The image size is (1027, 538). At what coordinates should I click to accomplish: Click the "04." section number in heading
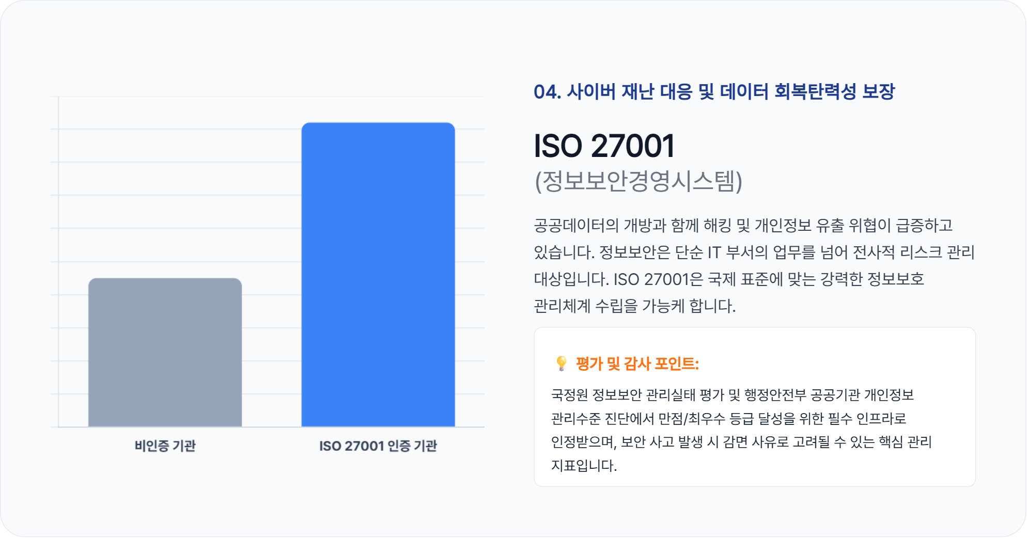pos(547,92)
